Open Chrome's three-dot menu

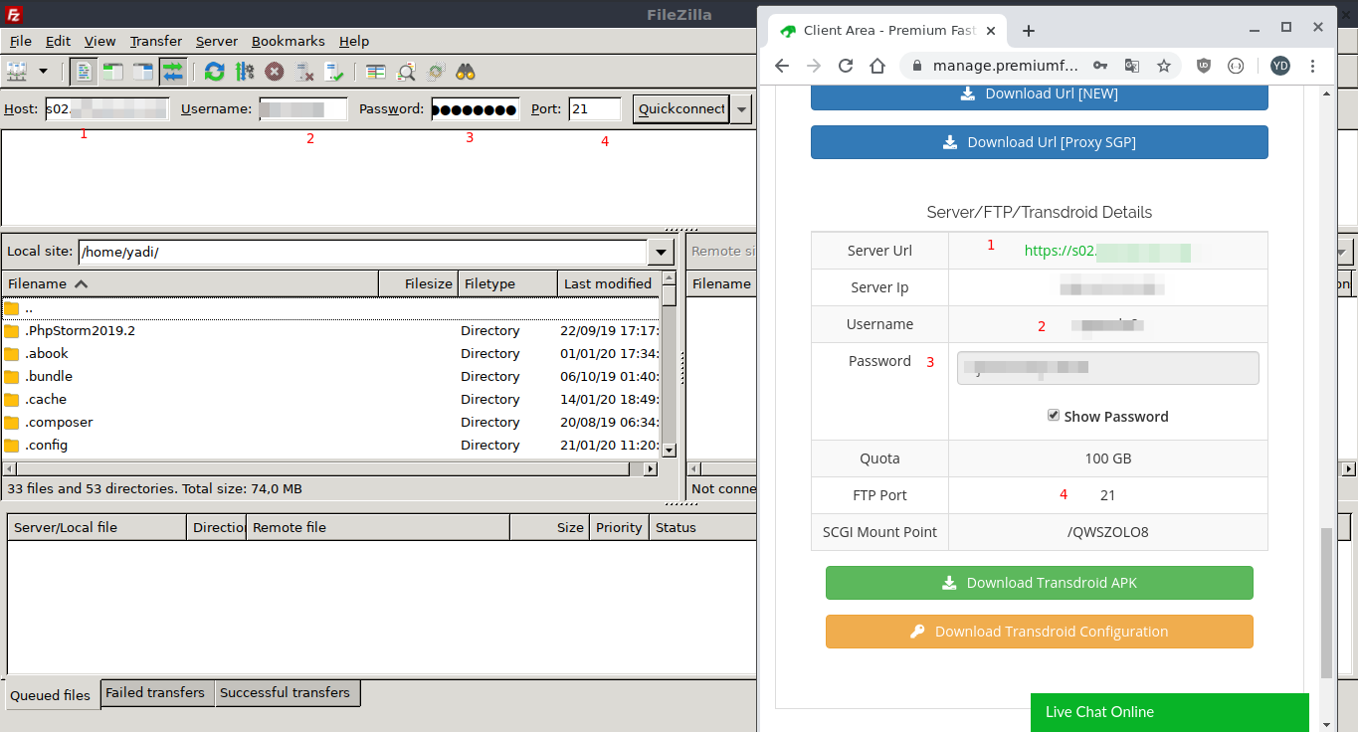pyautogui.click(x=1313, y=66)
